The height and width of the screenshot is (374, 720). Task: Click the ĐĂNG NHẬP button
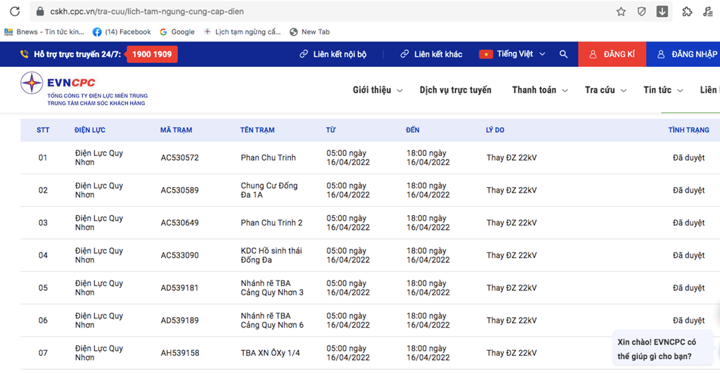pos(683,54)
